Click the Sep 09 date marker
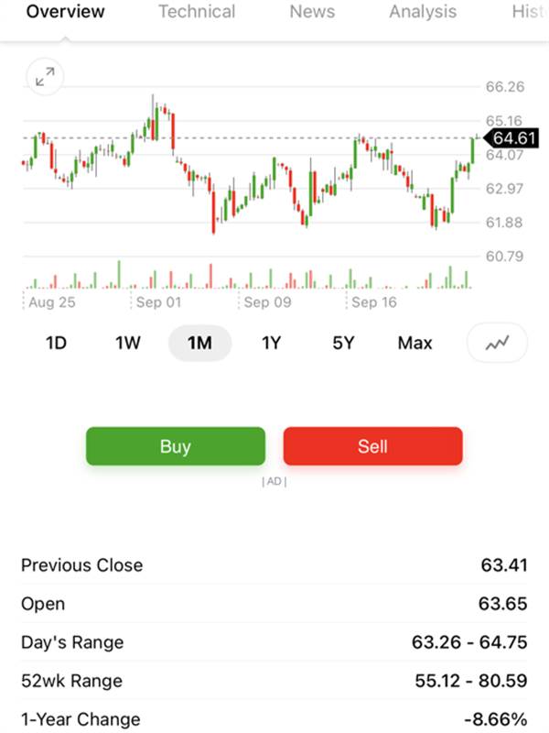549x733 pixels. tap(267, 302)
